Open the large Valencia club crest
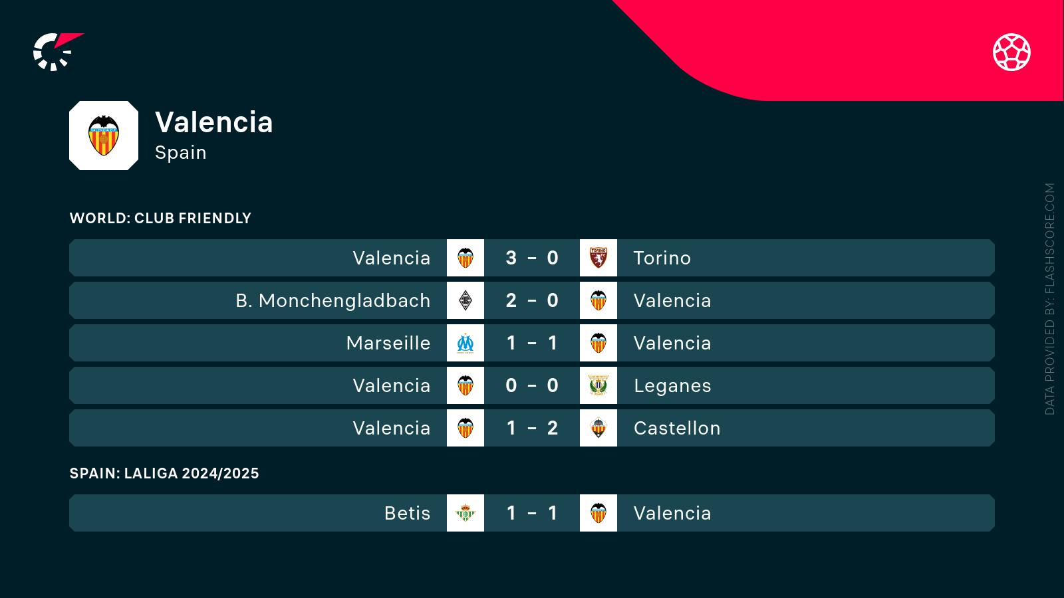The image size is (1064, 598). pyautogui.click(x=104, y=136)
